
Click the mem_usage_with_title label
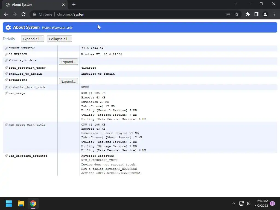pyautogui.click(x=27, y=124)
